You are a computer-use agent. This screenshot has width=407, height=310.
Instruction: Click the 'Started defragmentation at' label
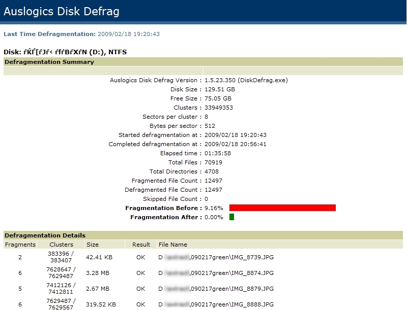[x=160, y=135]
